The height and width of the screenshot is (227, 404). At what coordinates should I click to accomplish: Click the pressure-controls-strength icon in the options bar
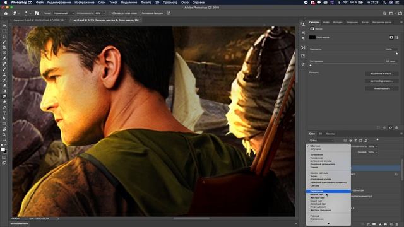click(169, 13)
